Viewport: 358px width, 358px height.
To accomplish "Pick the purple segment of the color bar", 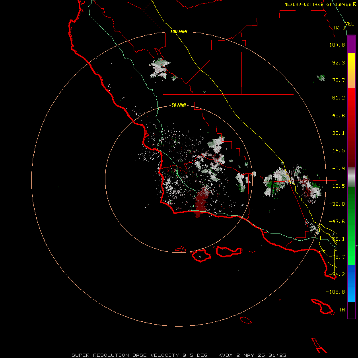I will coord(351,45).
